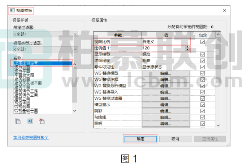Click the 比例值 field showing 120
This screenshot has width=242, height=165.
(x=164, y=48)
